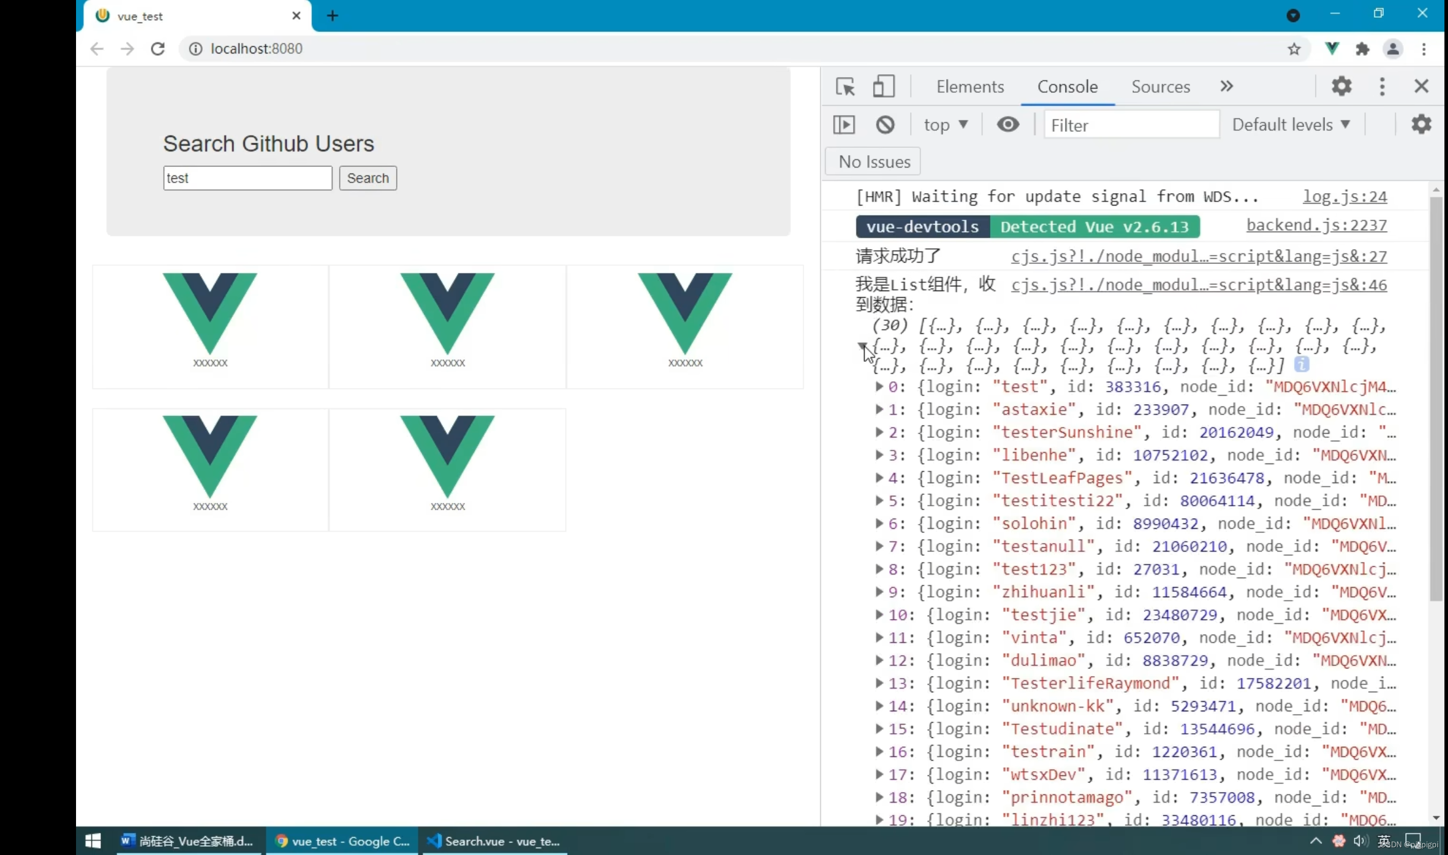Collapse the logged array of 30 items
This screenshot has height=855, width=1448.
click(861, 346)
